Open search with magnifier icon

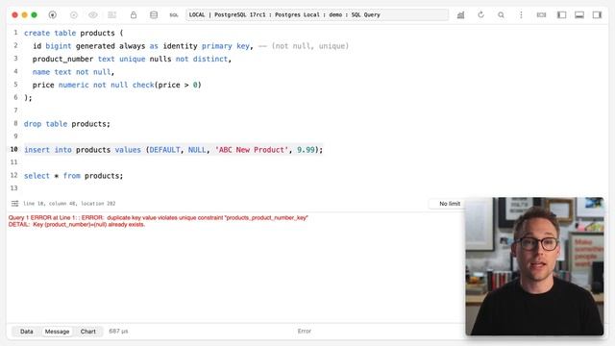pyautogui.click(x=501, y=15)
